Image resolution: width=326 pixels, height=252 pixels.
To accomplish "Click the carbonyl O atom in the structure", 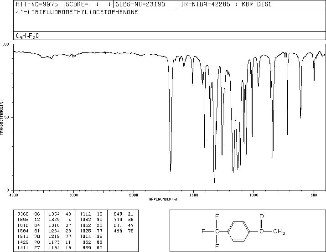I will click(262, 216).
